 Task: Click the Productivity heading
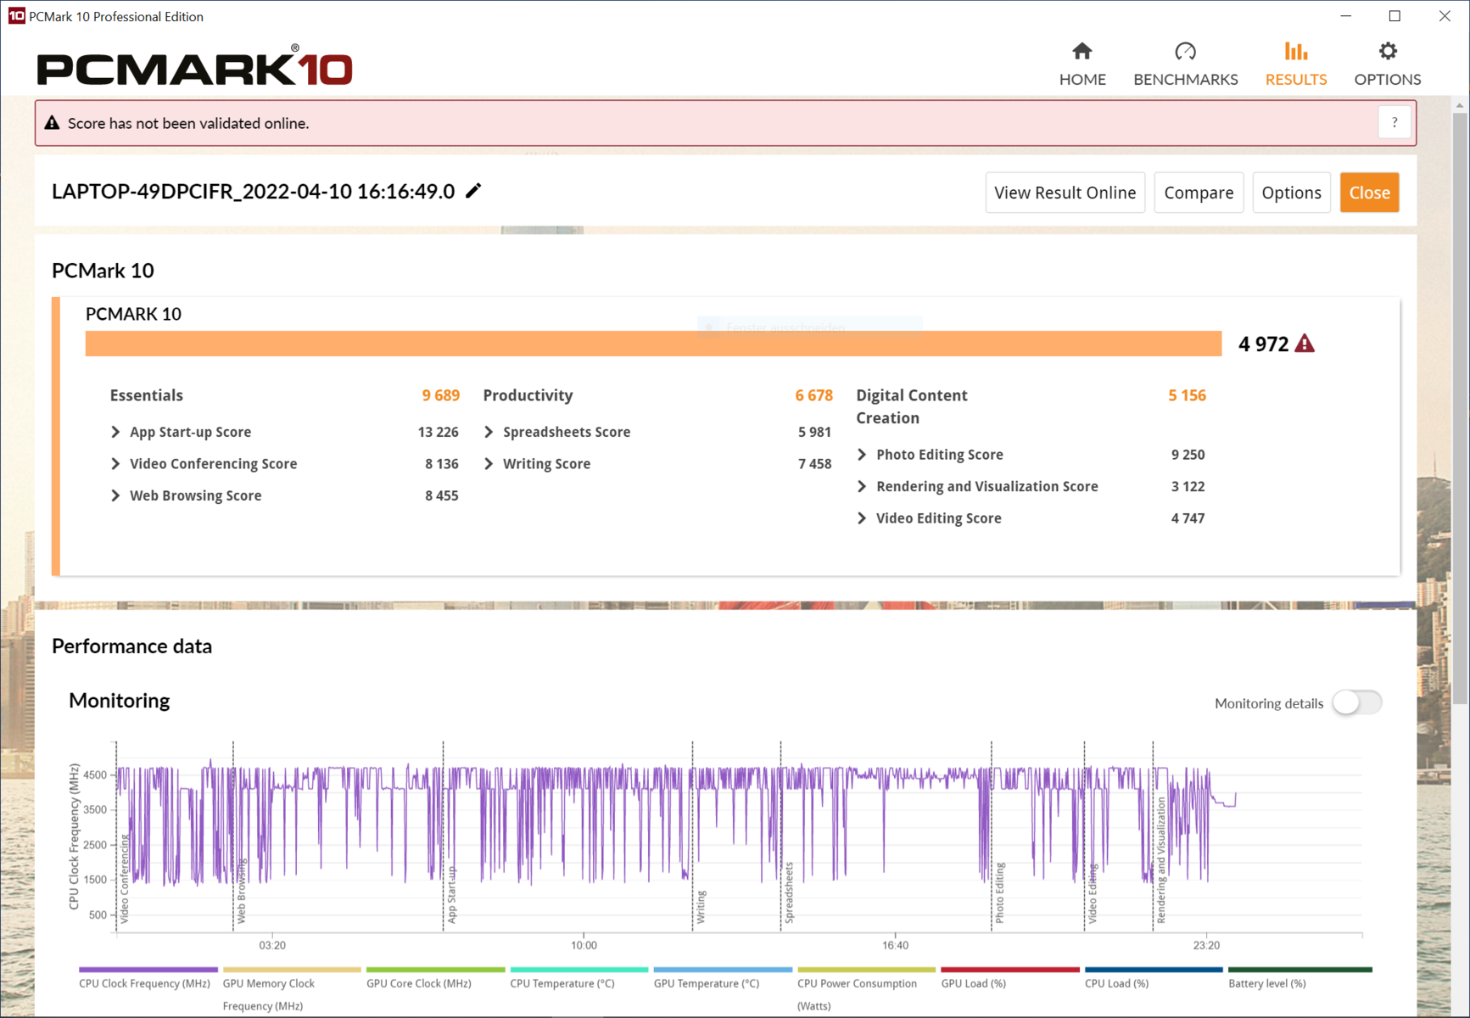pos(528,395)
